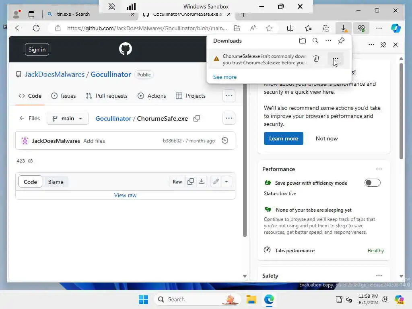Open the Issues tab

[63, 96]
